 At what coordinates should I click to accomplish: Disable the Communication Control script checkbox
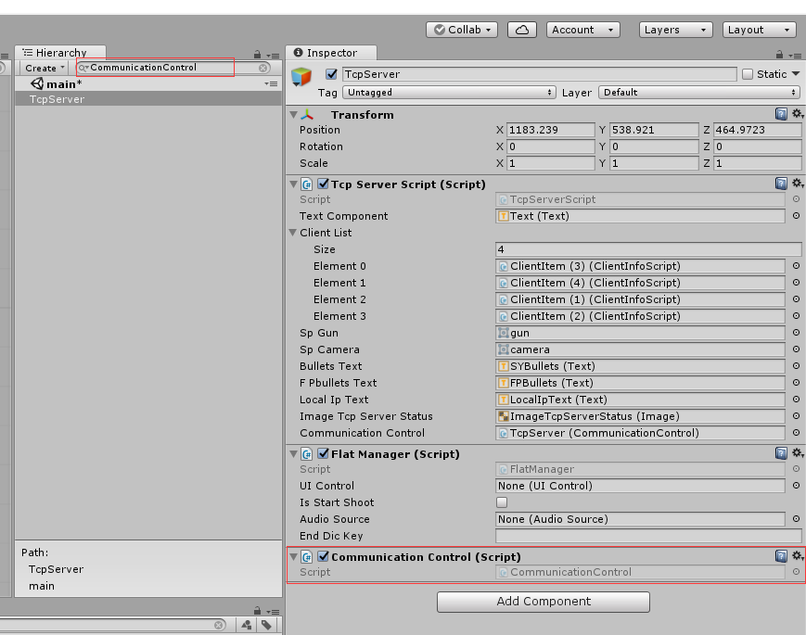click(x=324, y=556)
